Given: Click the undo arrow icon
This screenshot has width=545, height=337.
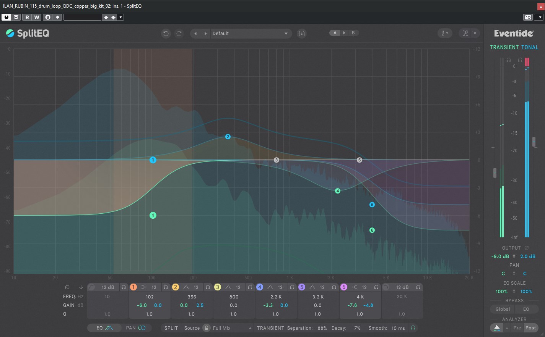Looking at the screenshot, I should pos(166,34).
